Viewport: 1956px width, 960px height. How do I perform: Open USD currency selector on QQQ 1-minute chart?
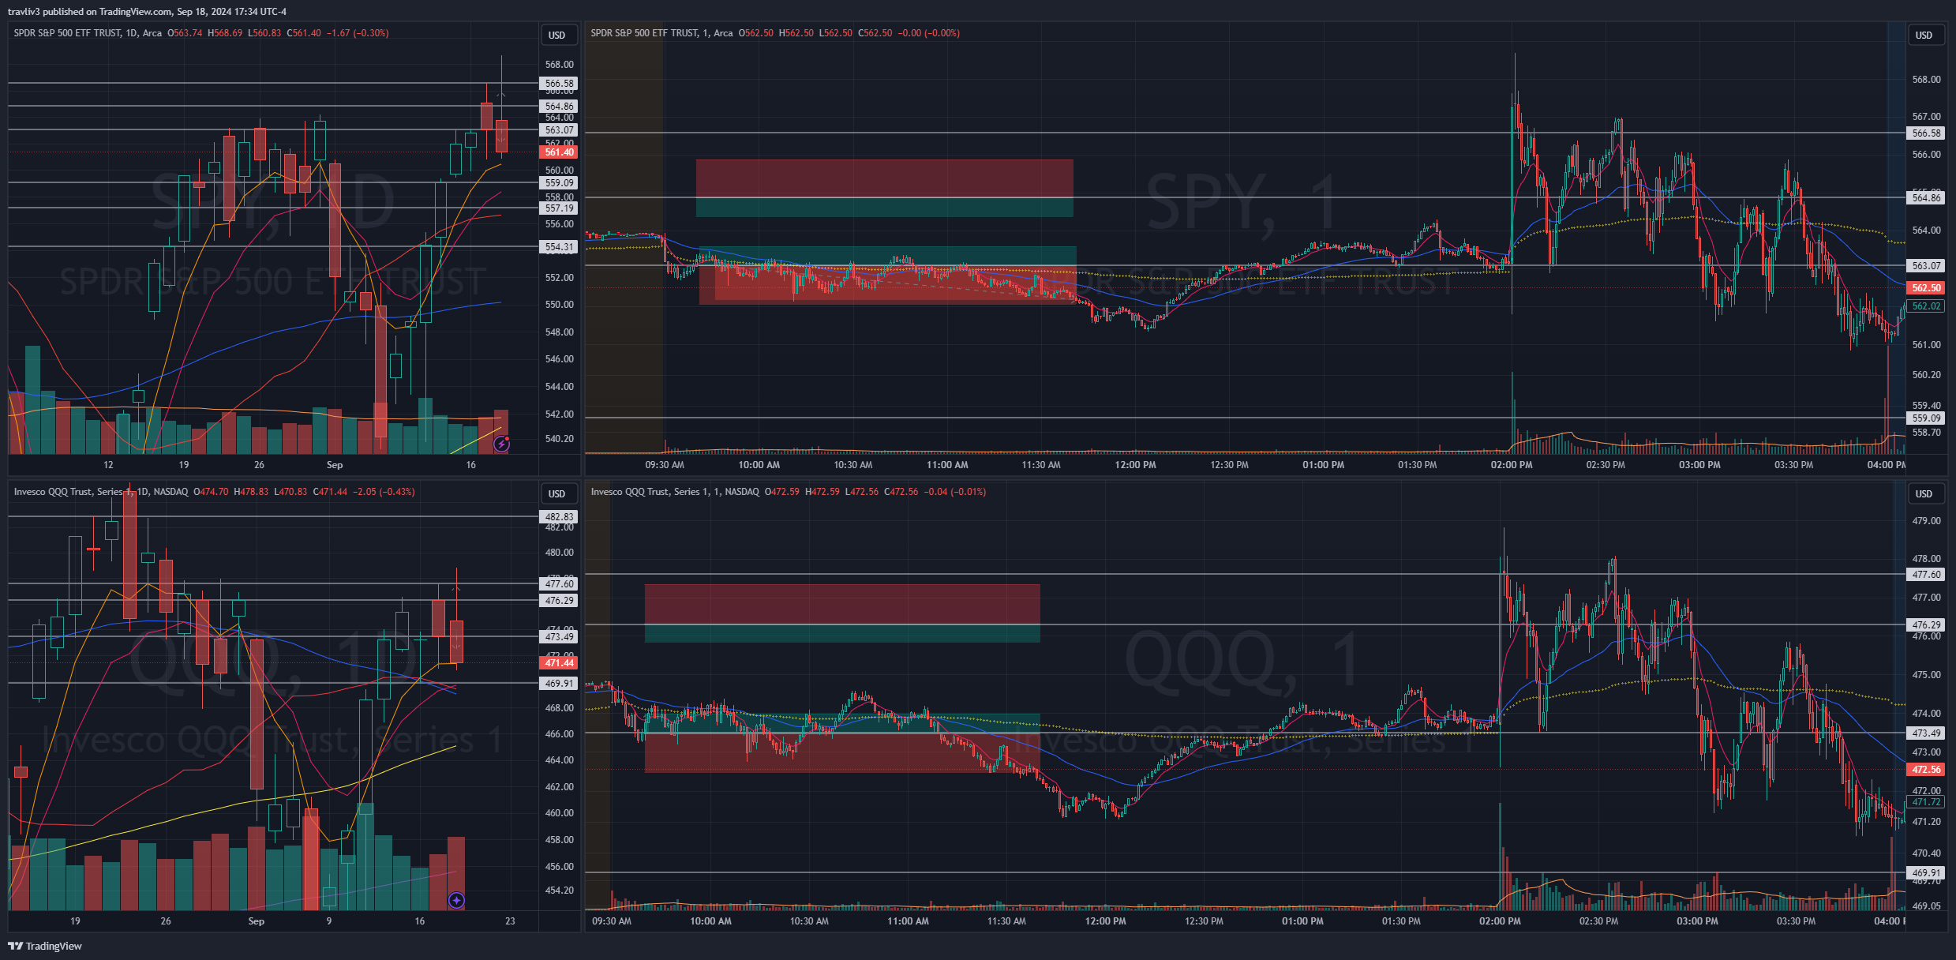pyautogui.click(x=1924, y=493)
